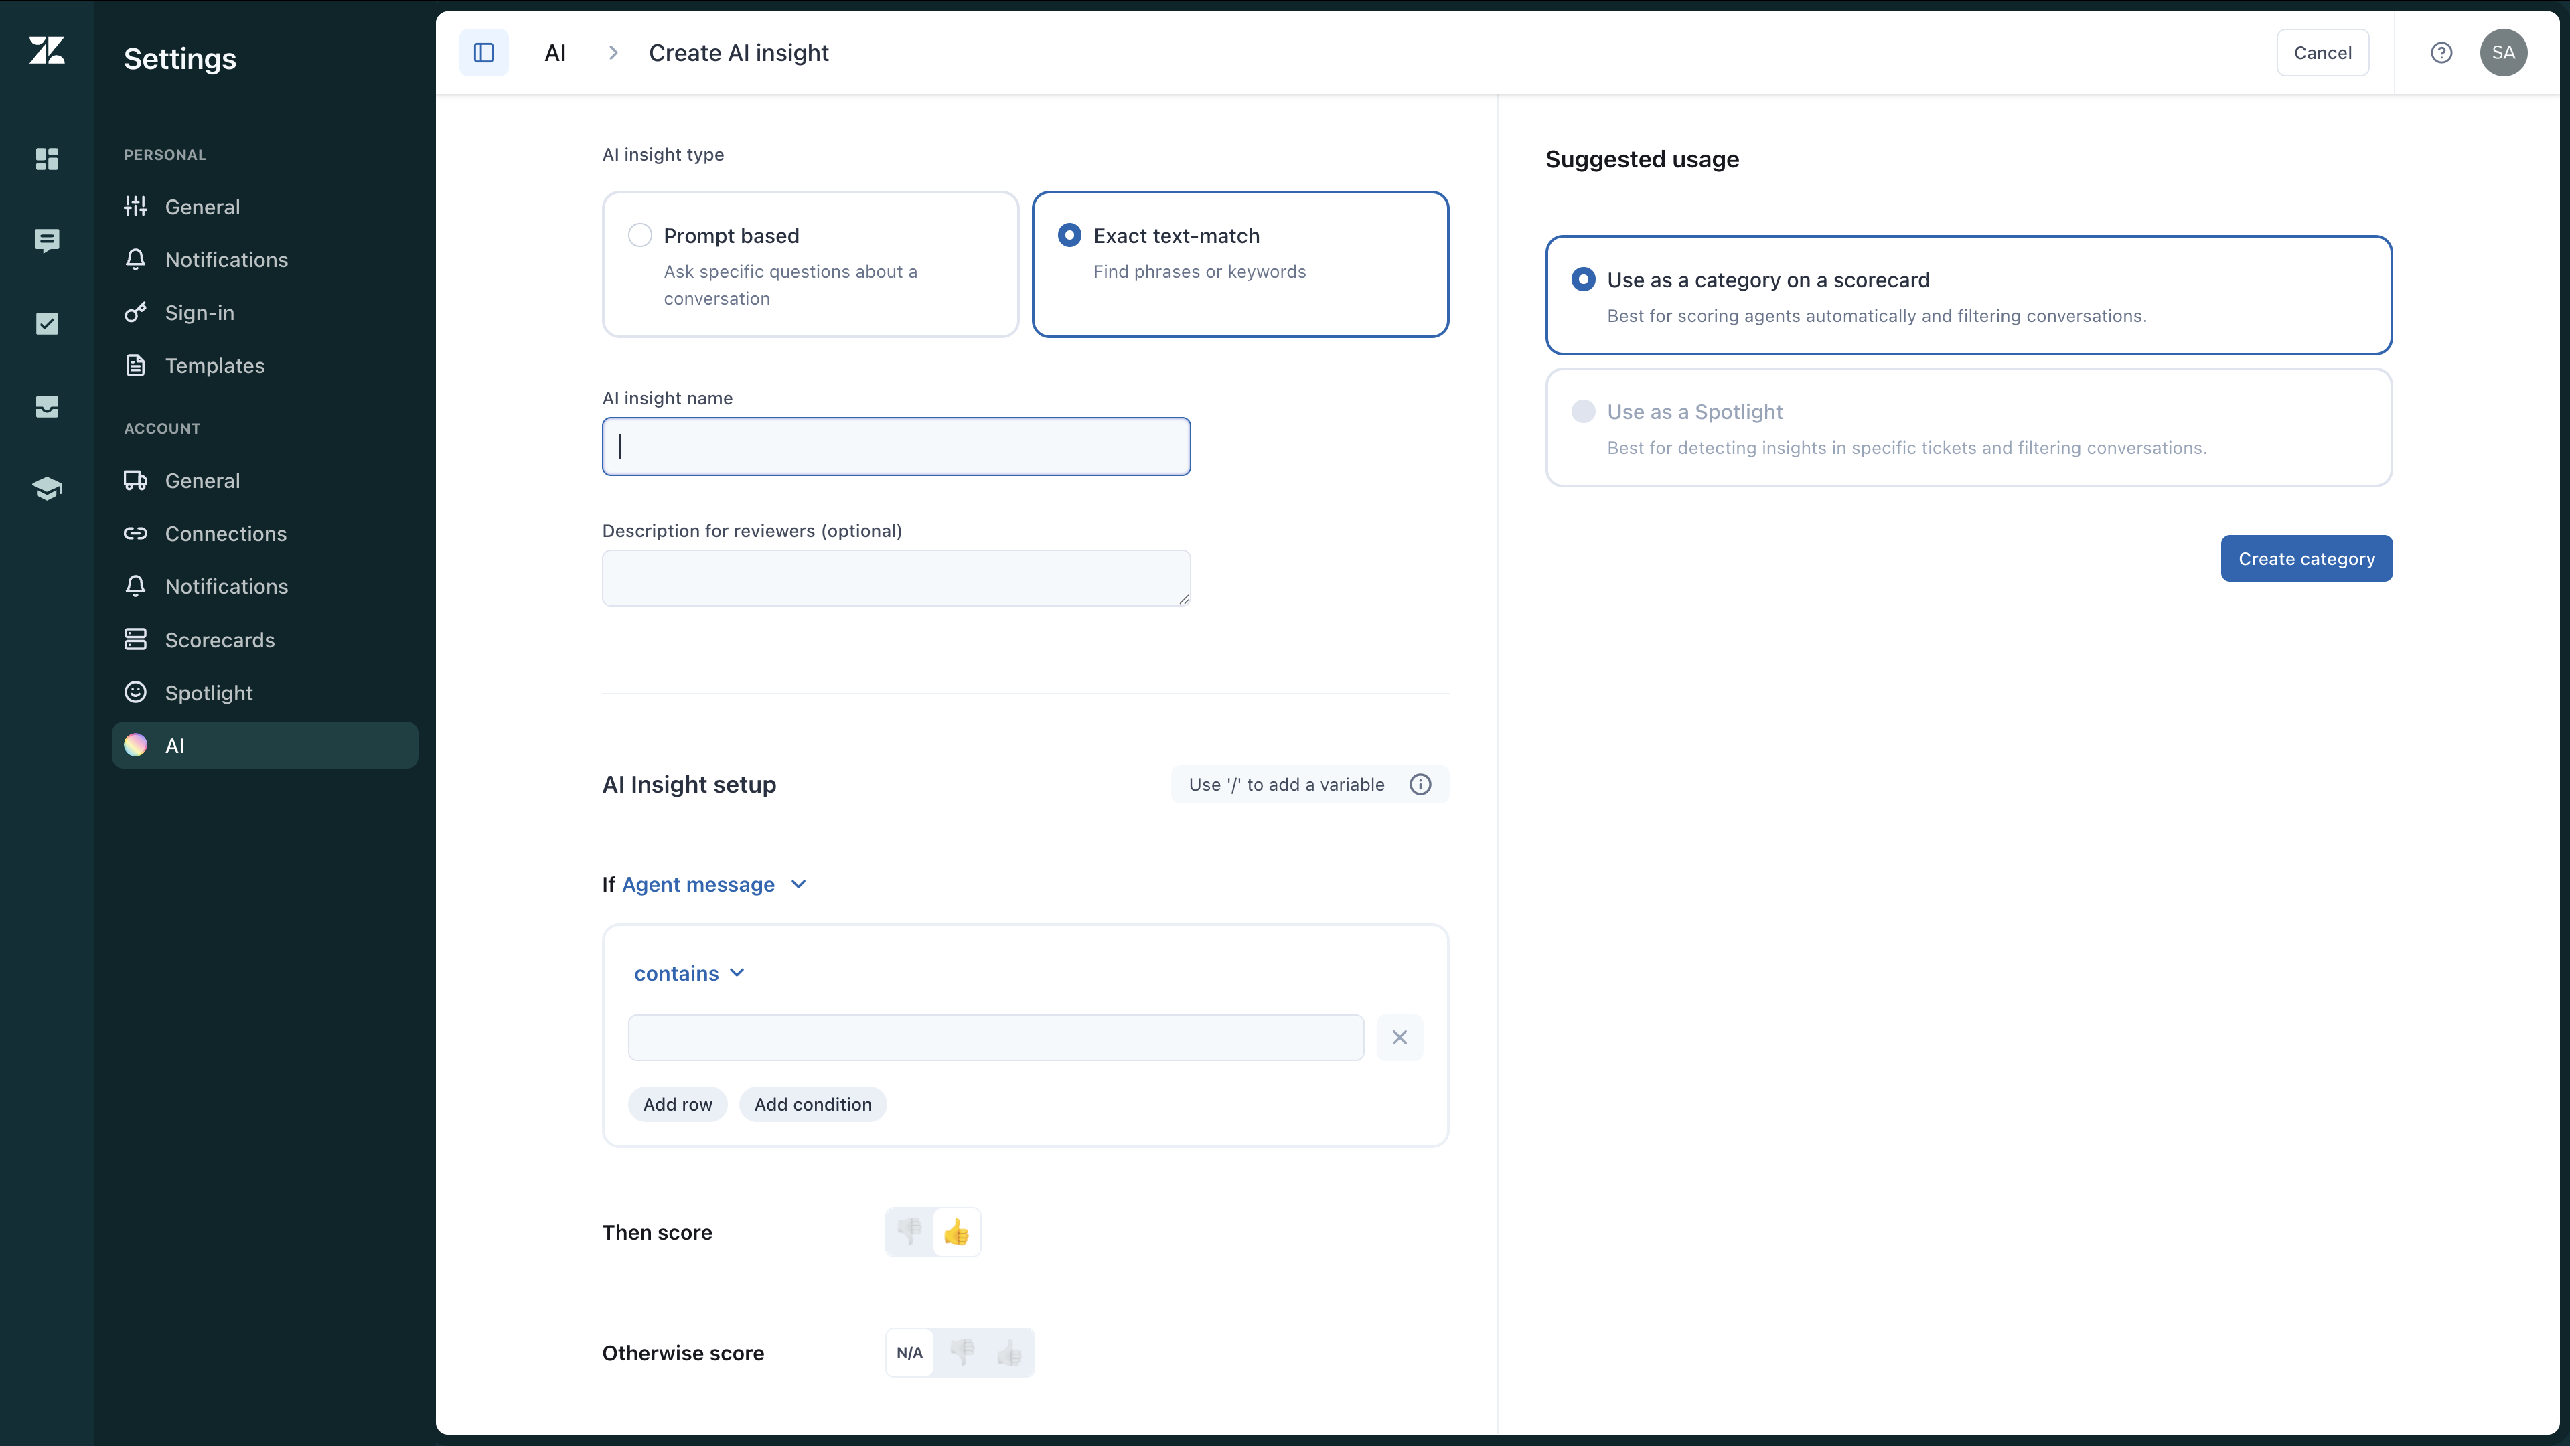The width and height of the screenshot is (2570, 1446).
Task: Select thumbs down for Then score
Action: coord(910,1232)
